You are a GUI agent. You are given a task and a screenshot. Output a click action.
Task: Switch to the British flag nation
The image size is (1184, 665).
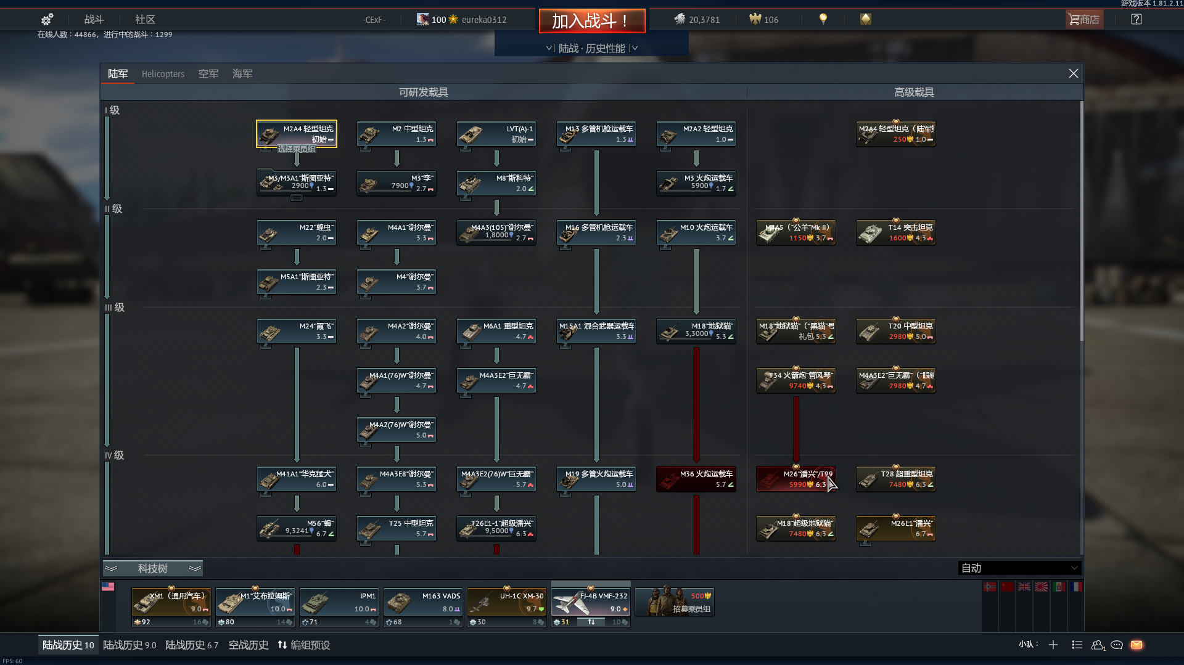click(x=1024, y=587)
